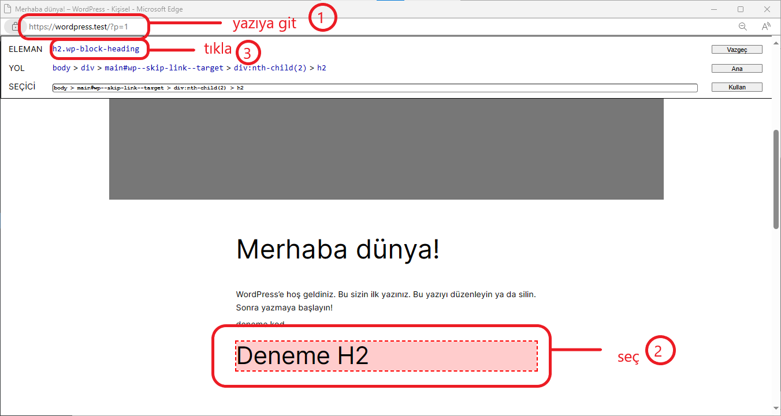Image resolution: width=781 pixels, height=416 pixels.
Task: Click the h2.wp-block-heading element link
Action: (x=96, y=49)
